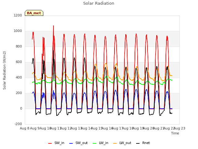Click the SW_in legend label
The height and width of the screenshot is (149, 198).
tap(59, 143)
